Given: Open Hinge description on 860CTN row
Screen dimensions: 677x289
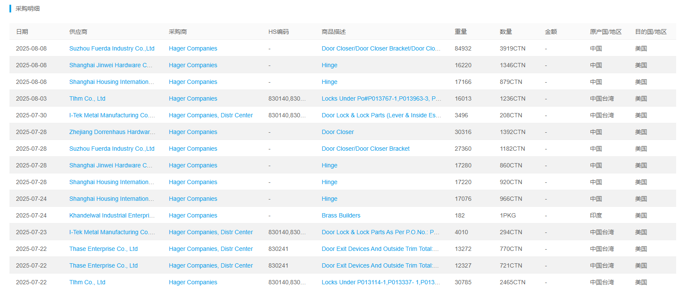Looking at the screenshot, I should 329,165.
